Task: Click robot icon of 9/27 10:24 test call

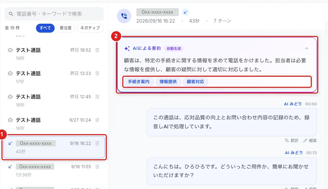Action: (x=10, y=120)
